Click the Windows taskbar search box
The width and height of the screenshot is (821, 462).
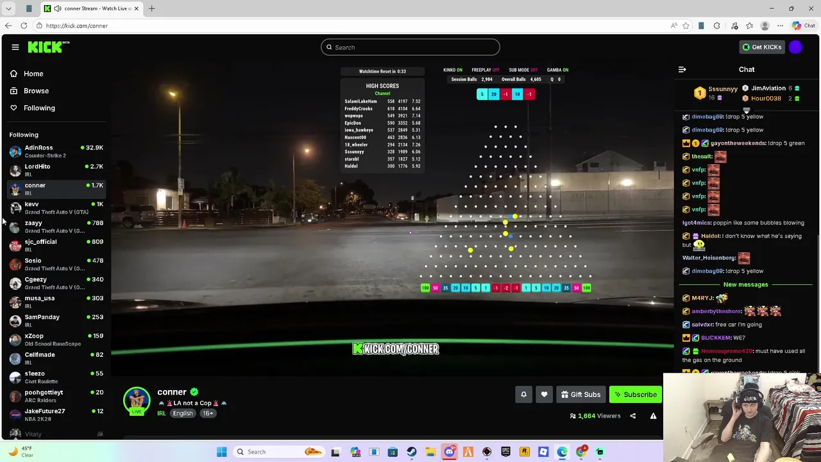pyautogui.click(x=279, y=452)
